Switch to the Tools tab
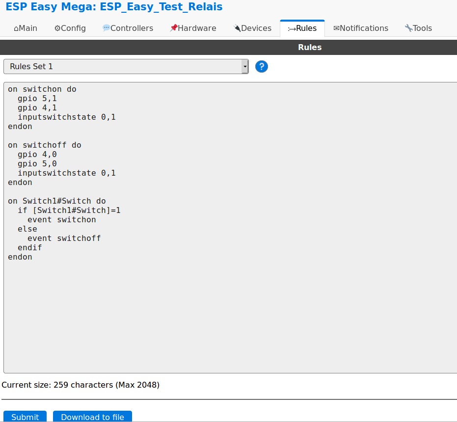The image size is (457, 422). tap(418, 28)
